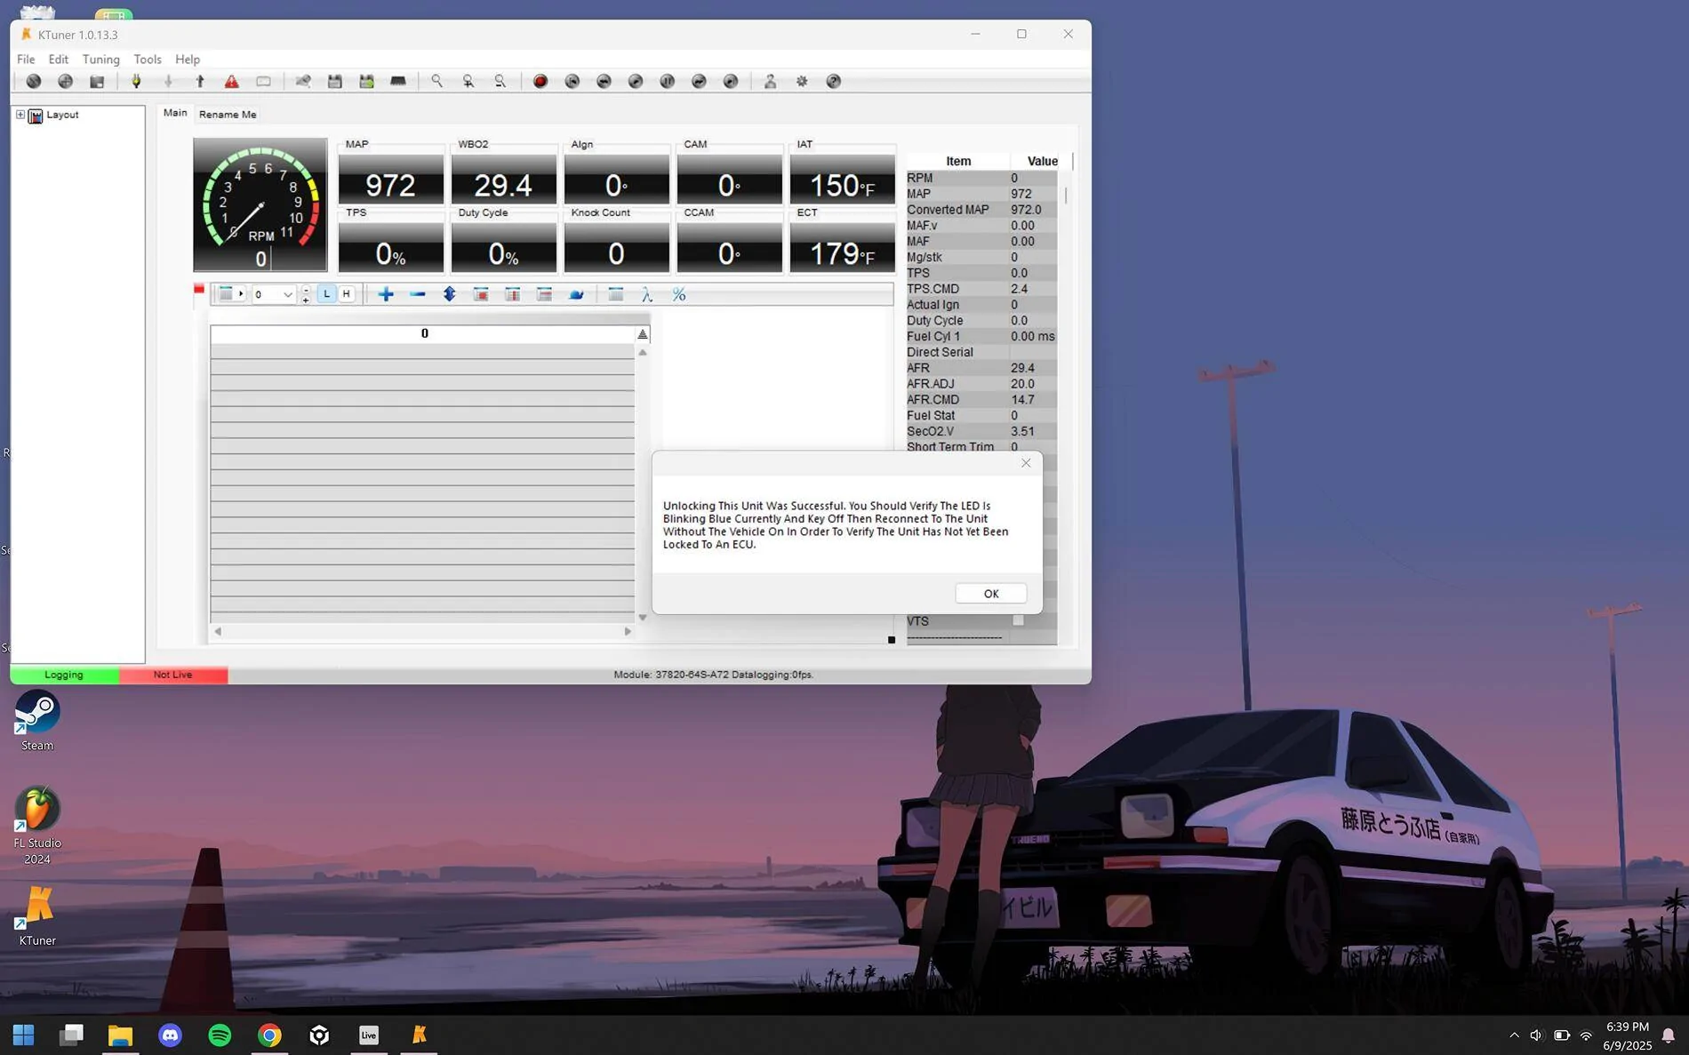Open the table index dropdown showing 0

point(287,294)
